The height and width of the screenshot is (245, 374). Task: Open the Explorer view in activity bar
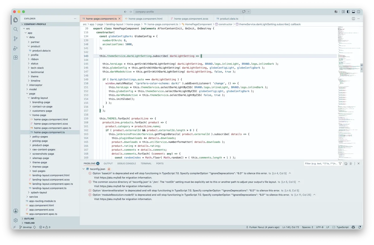pyautogui.click(x=16, y=20)
